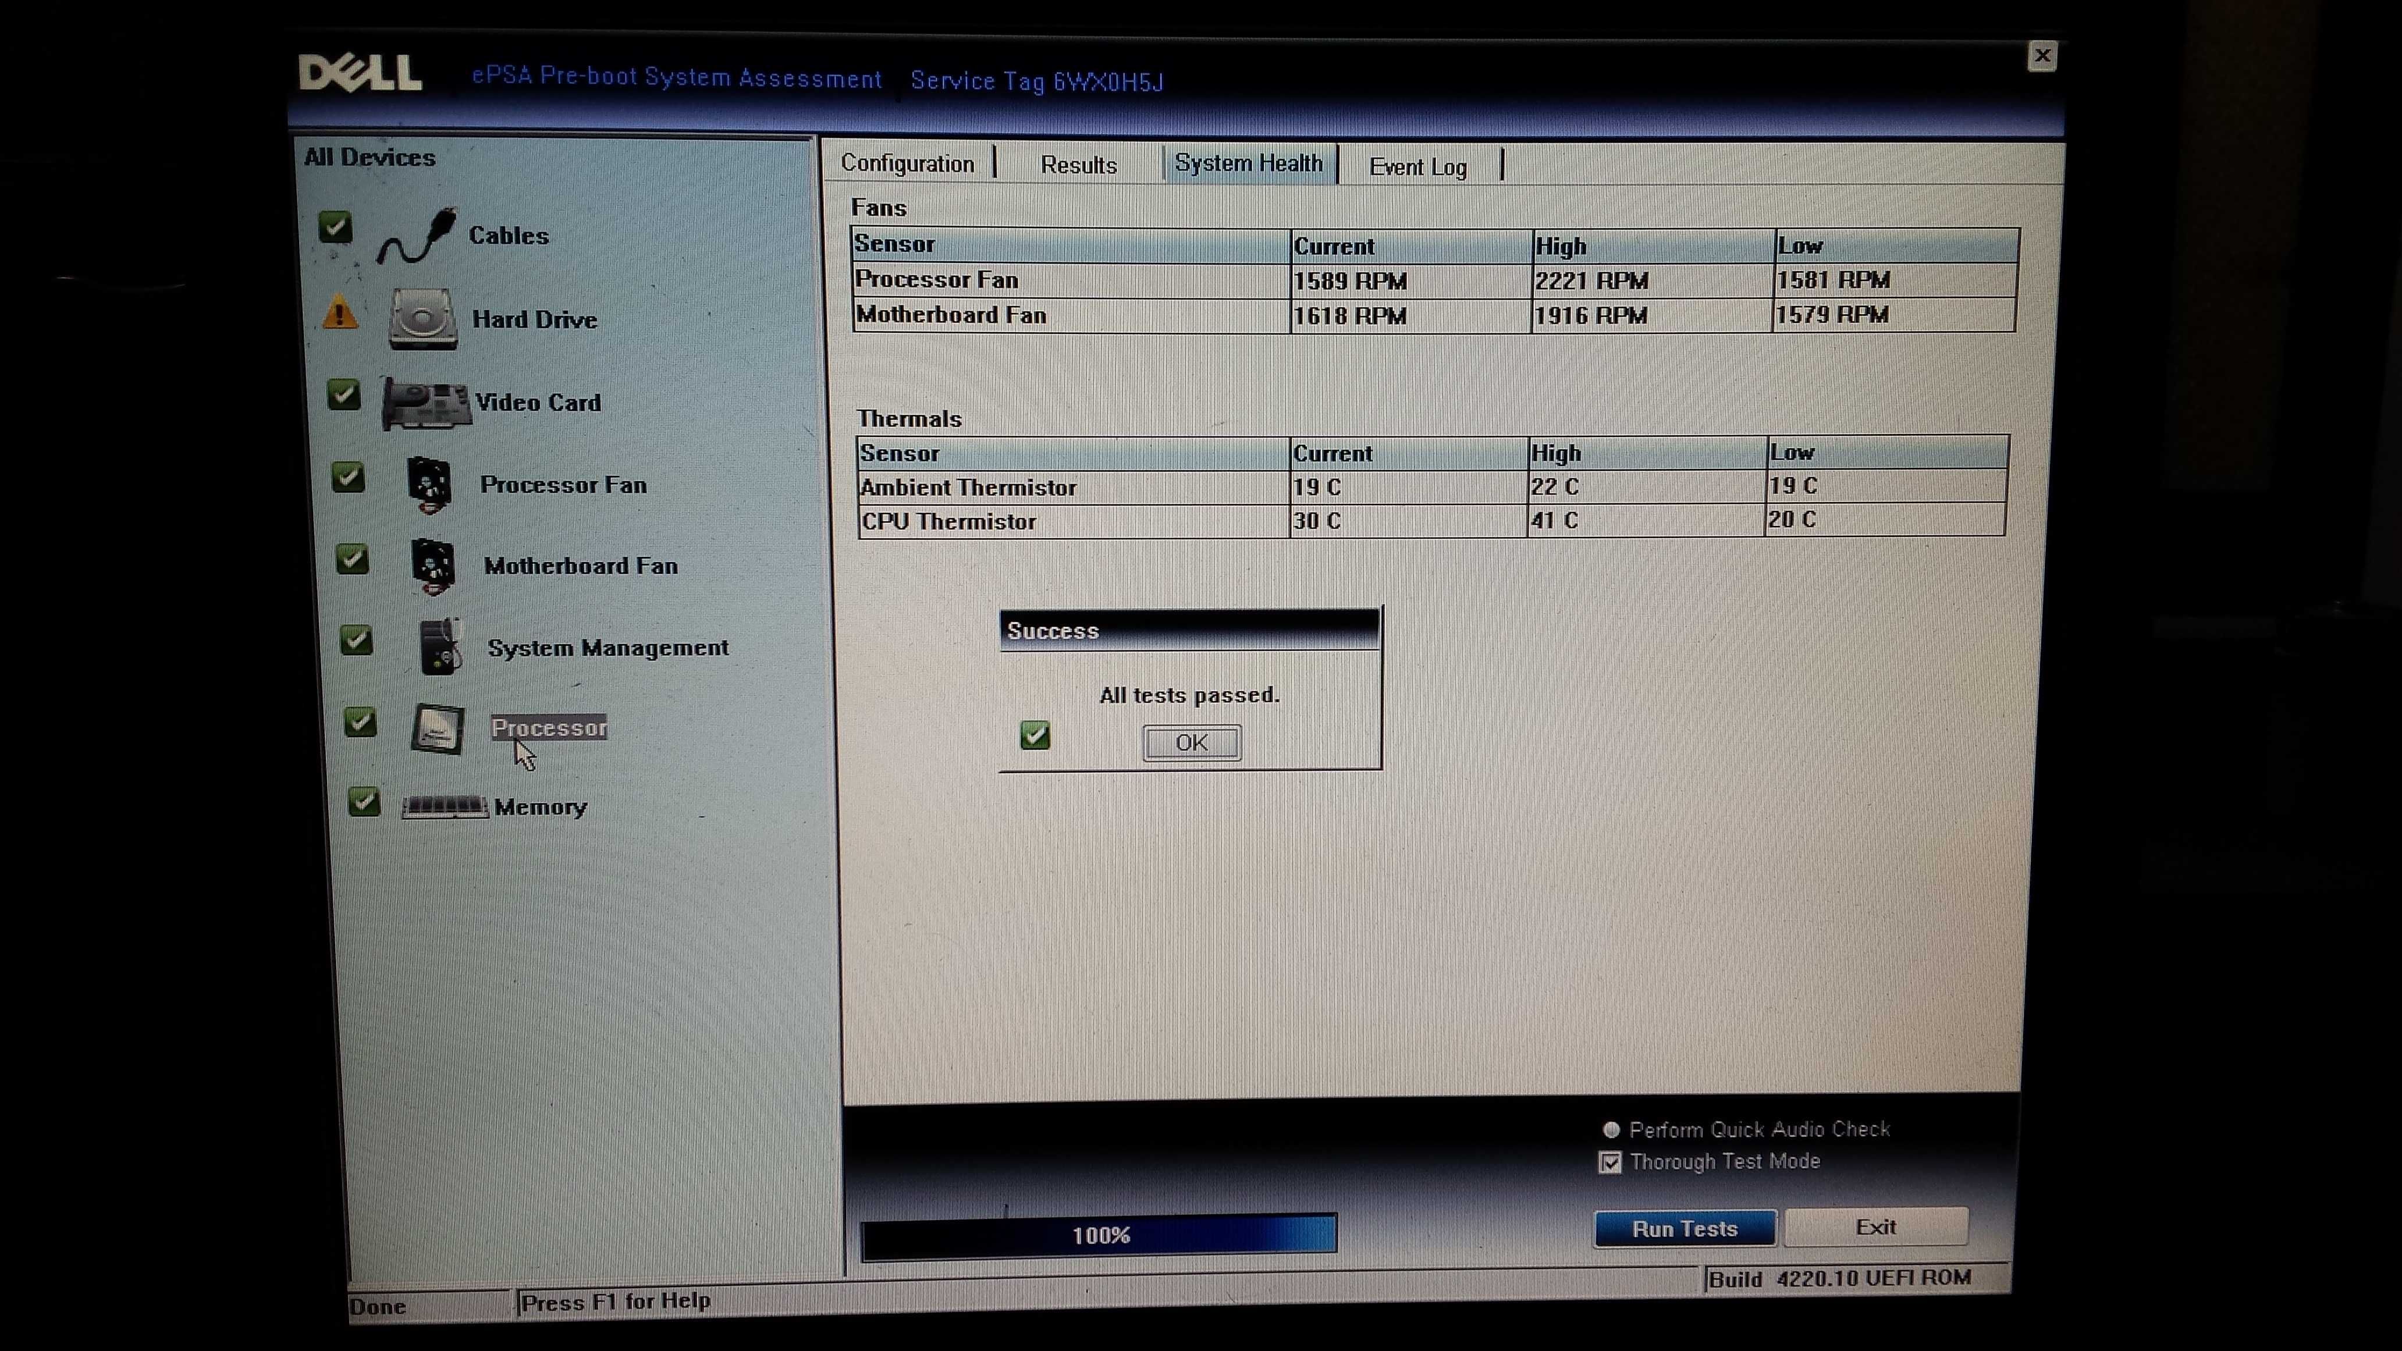The image size is (2402, 1351).
Task: Toggle the Memory checkbox
Action: pos(364,801)
